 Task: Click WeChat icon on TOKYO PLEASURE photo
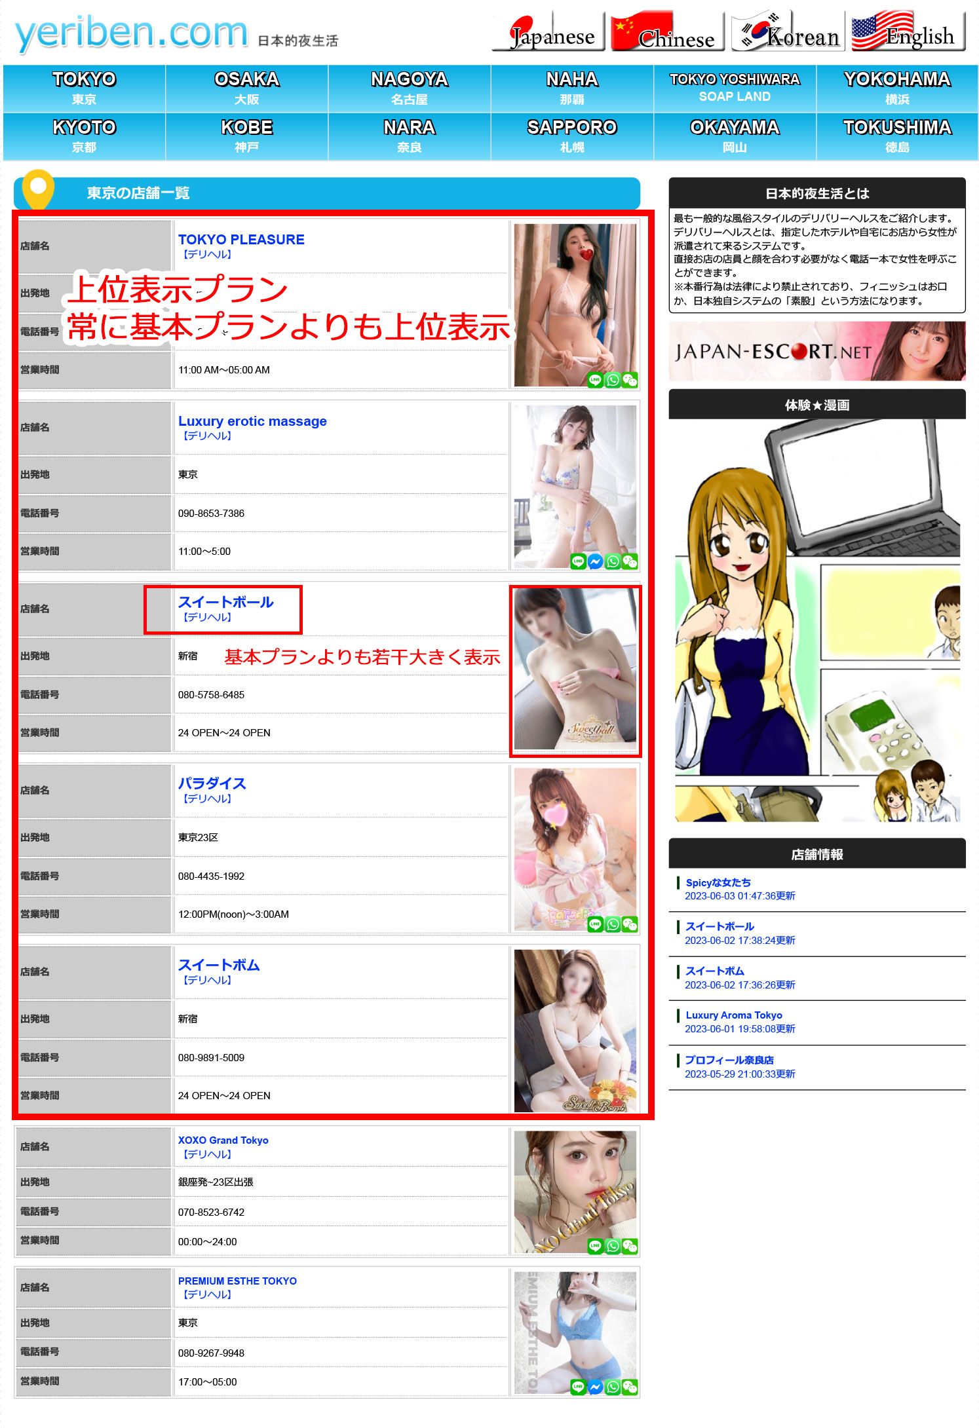click(x=630, y=380)
